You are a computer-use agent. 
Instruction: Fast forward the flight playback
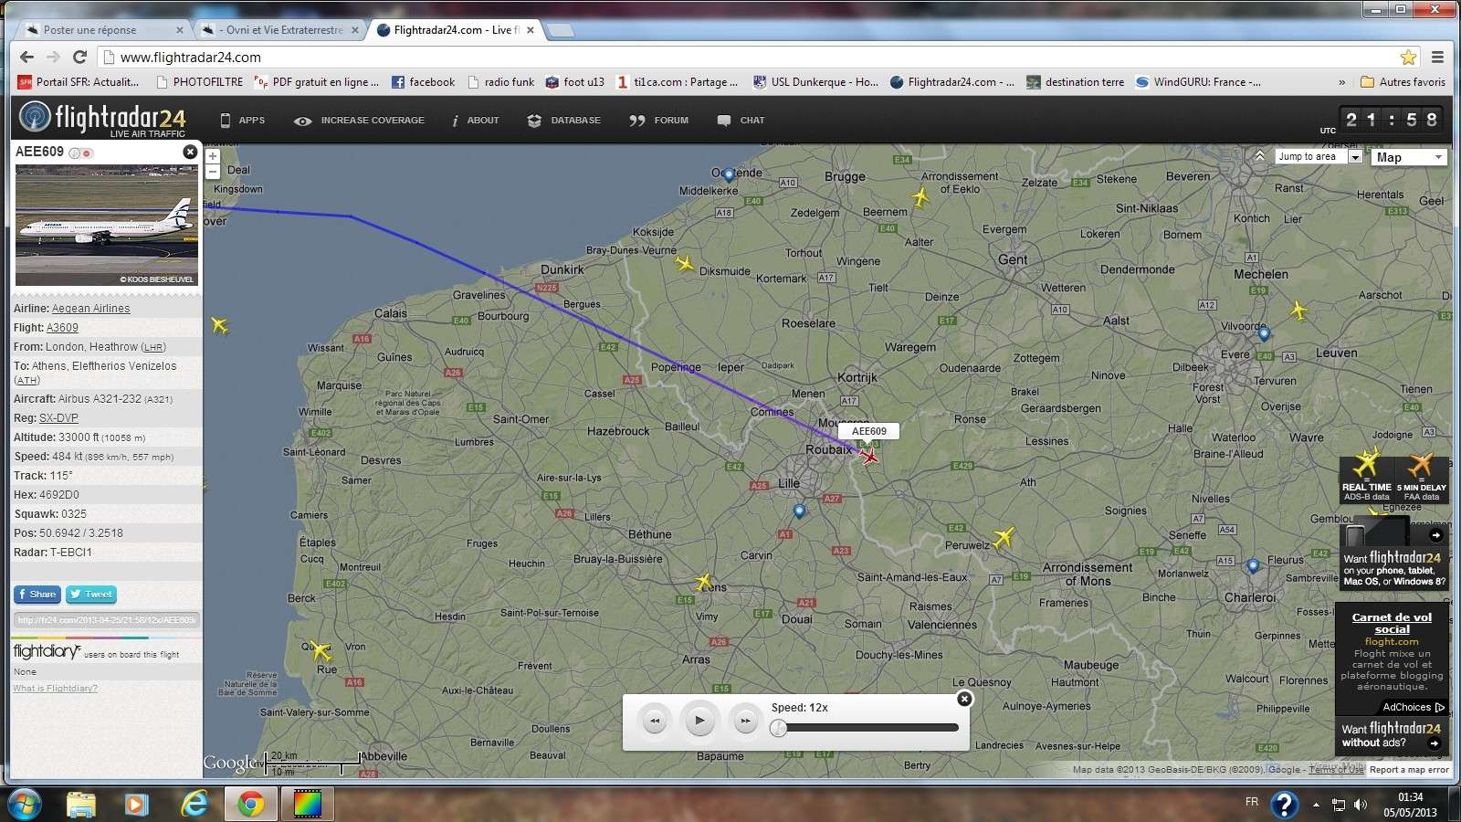pyautogui.click(x=745, y=721)
